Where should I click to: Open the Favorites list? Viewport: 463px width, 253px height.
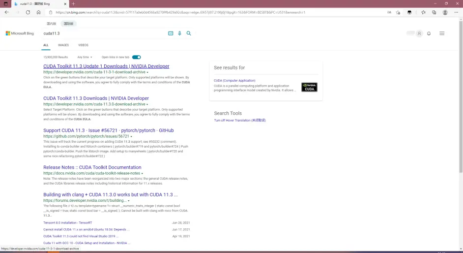coord(423,12)
